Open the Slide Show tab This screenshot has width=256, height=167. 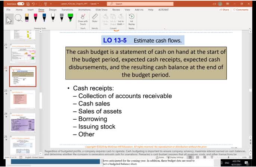click(x=102, y=10)
